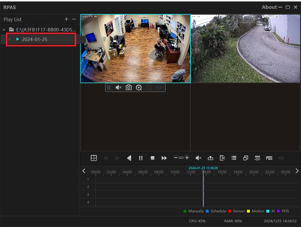Add a file to the Play List

(66, 19)
